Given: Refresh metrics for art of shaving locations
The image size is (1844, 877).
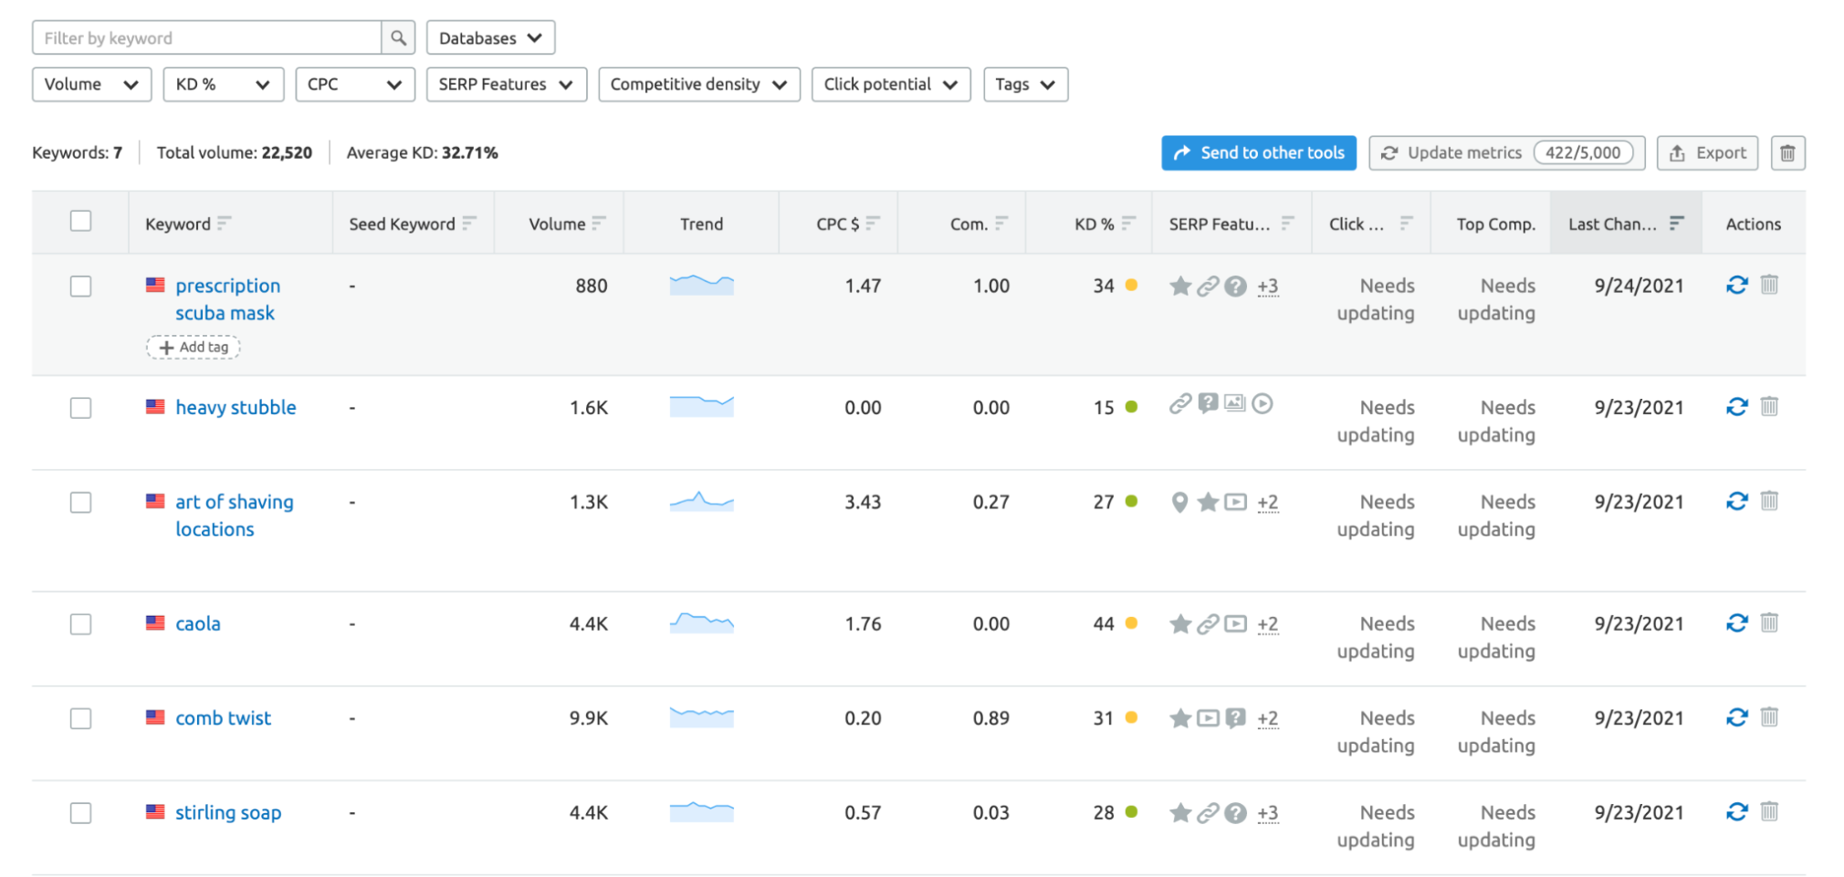Looking at the screenshot, I should tap(1736, 501).
